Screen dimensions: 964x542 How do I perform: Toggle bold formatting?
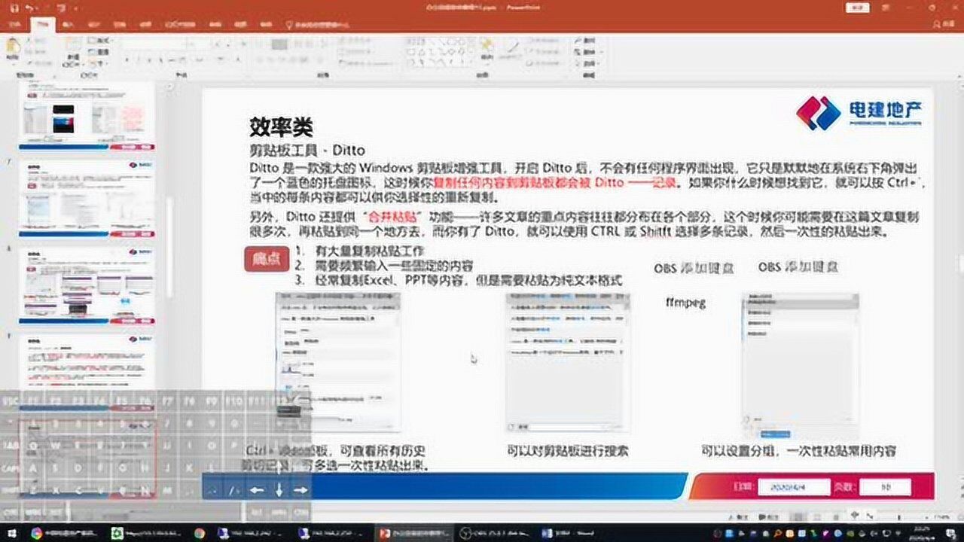coord(127,59)
